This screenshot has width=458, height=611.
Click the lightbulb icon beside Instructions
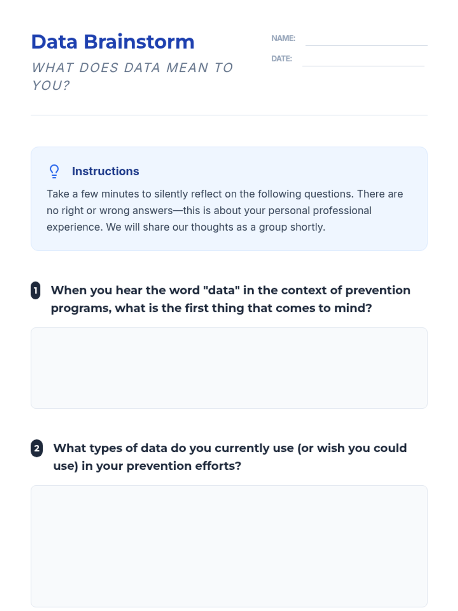(x=54, y=171)
